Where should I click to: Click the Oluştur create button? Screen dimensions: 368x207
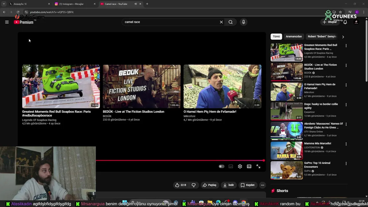[x=329, y=22]
